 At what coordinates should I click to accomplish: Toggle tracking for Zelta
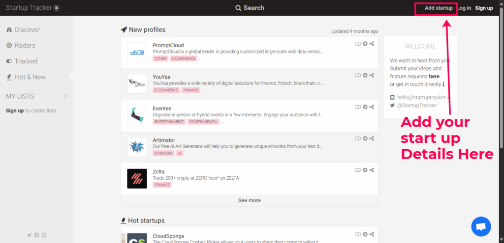click(358, 170)
